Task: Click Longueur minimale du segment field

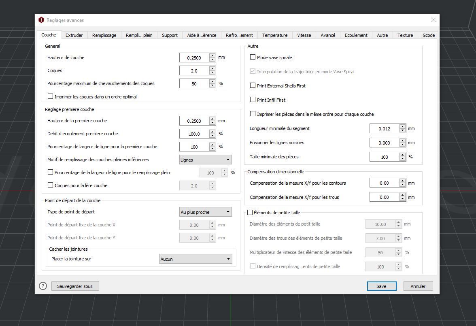Action: coord(385,128)
